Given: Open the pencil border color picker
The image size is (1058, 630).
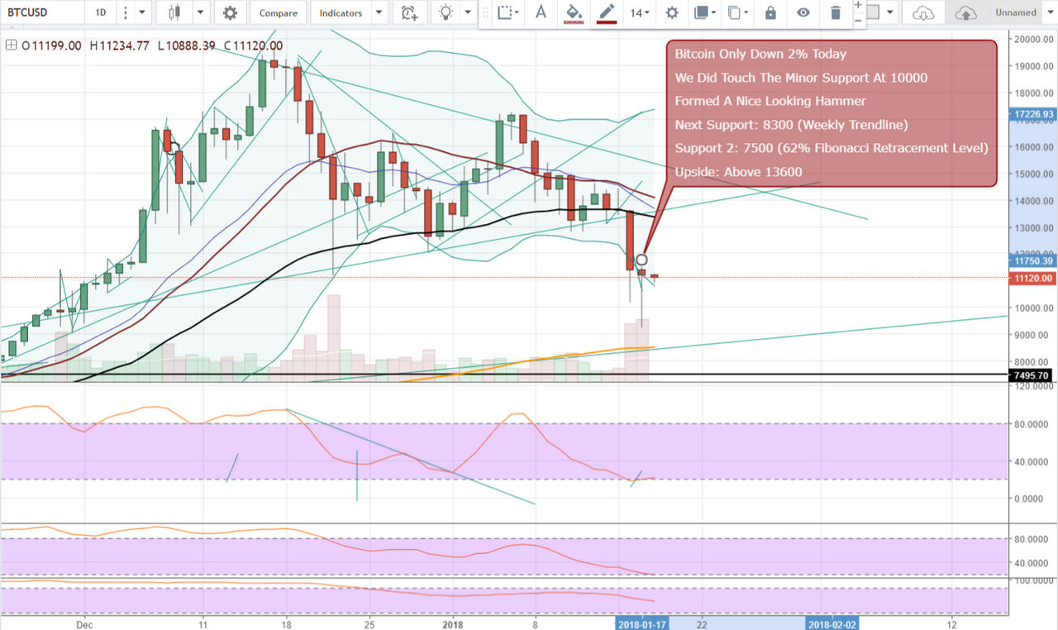Looking at the screenshot, I should [607, 12].
